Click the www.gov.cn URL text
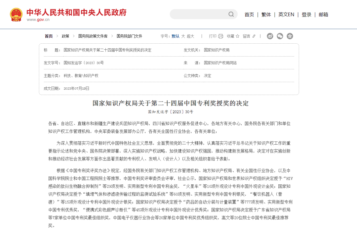 (38, 20)
